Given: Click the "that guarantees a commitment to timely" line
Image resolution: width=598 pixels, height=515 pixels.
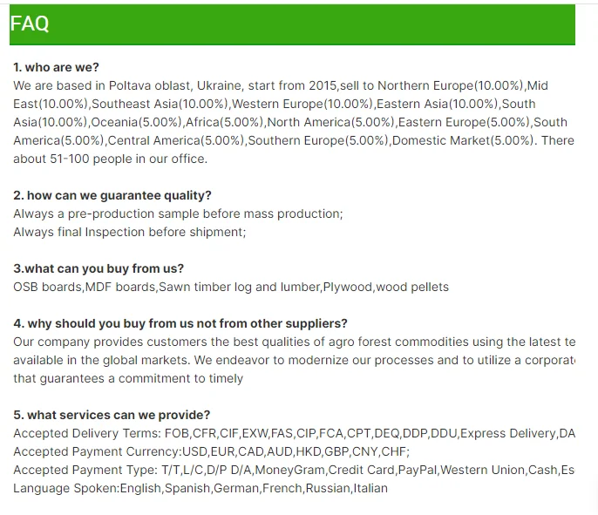Looking at the screenshot, I should point(128,378).
